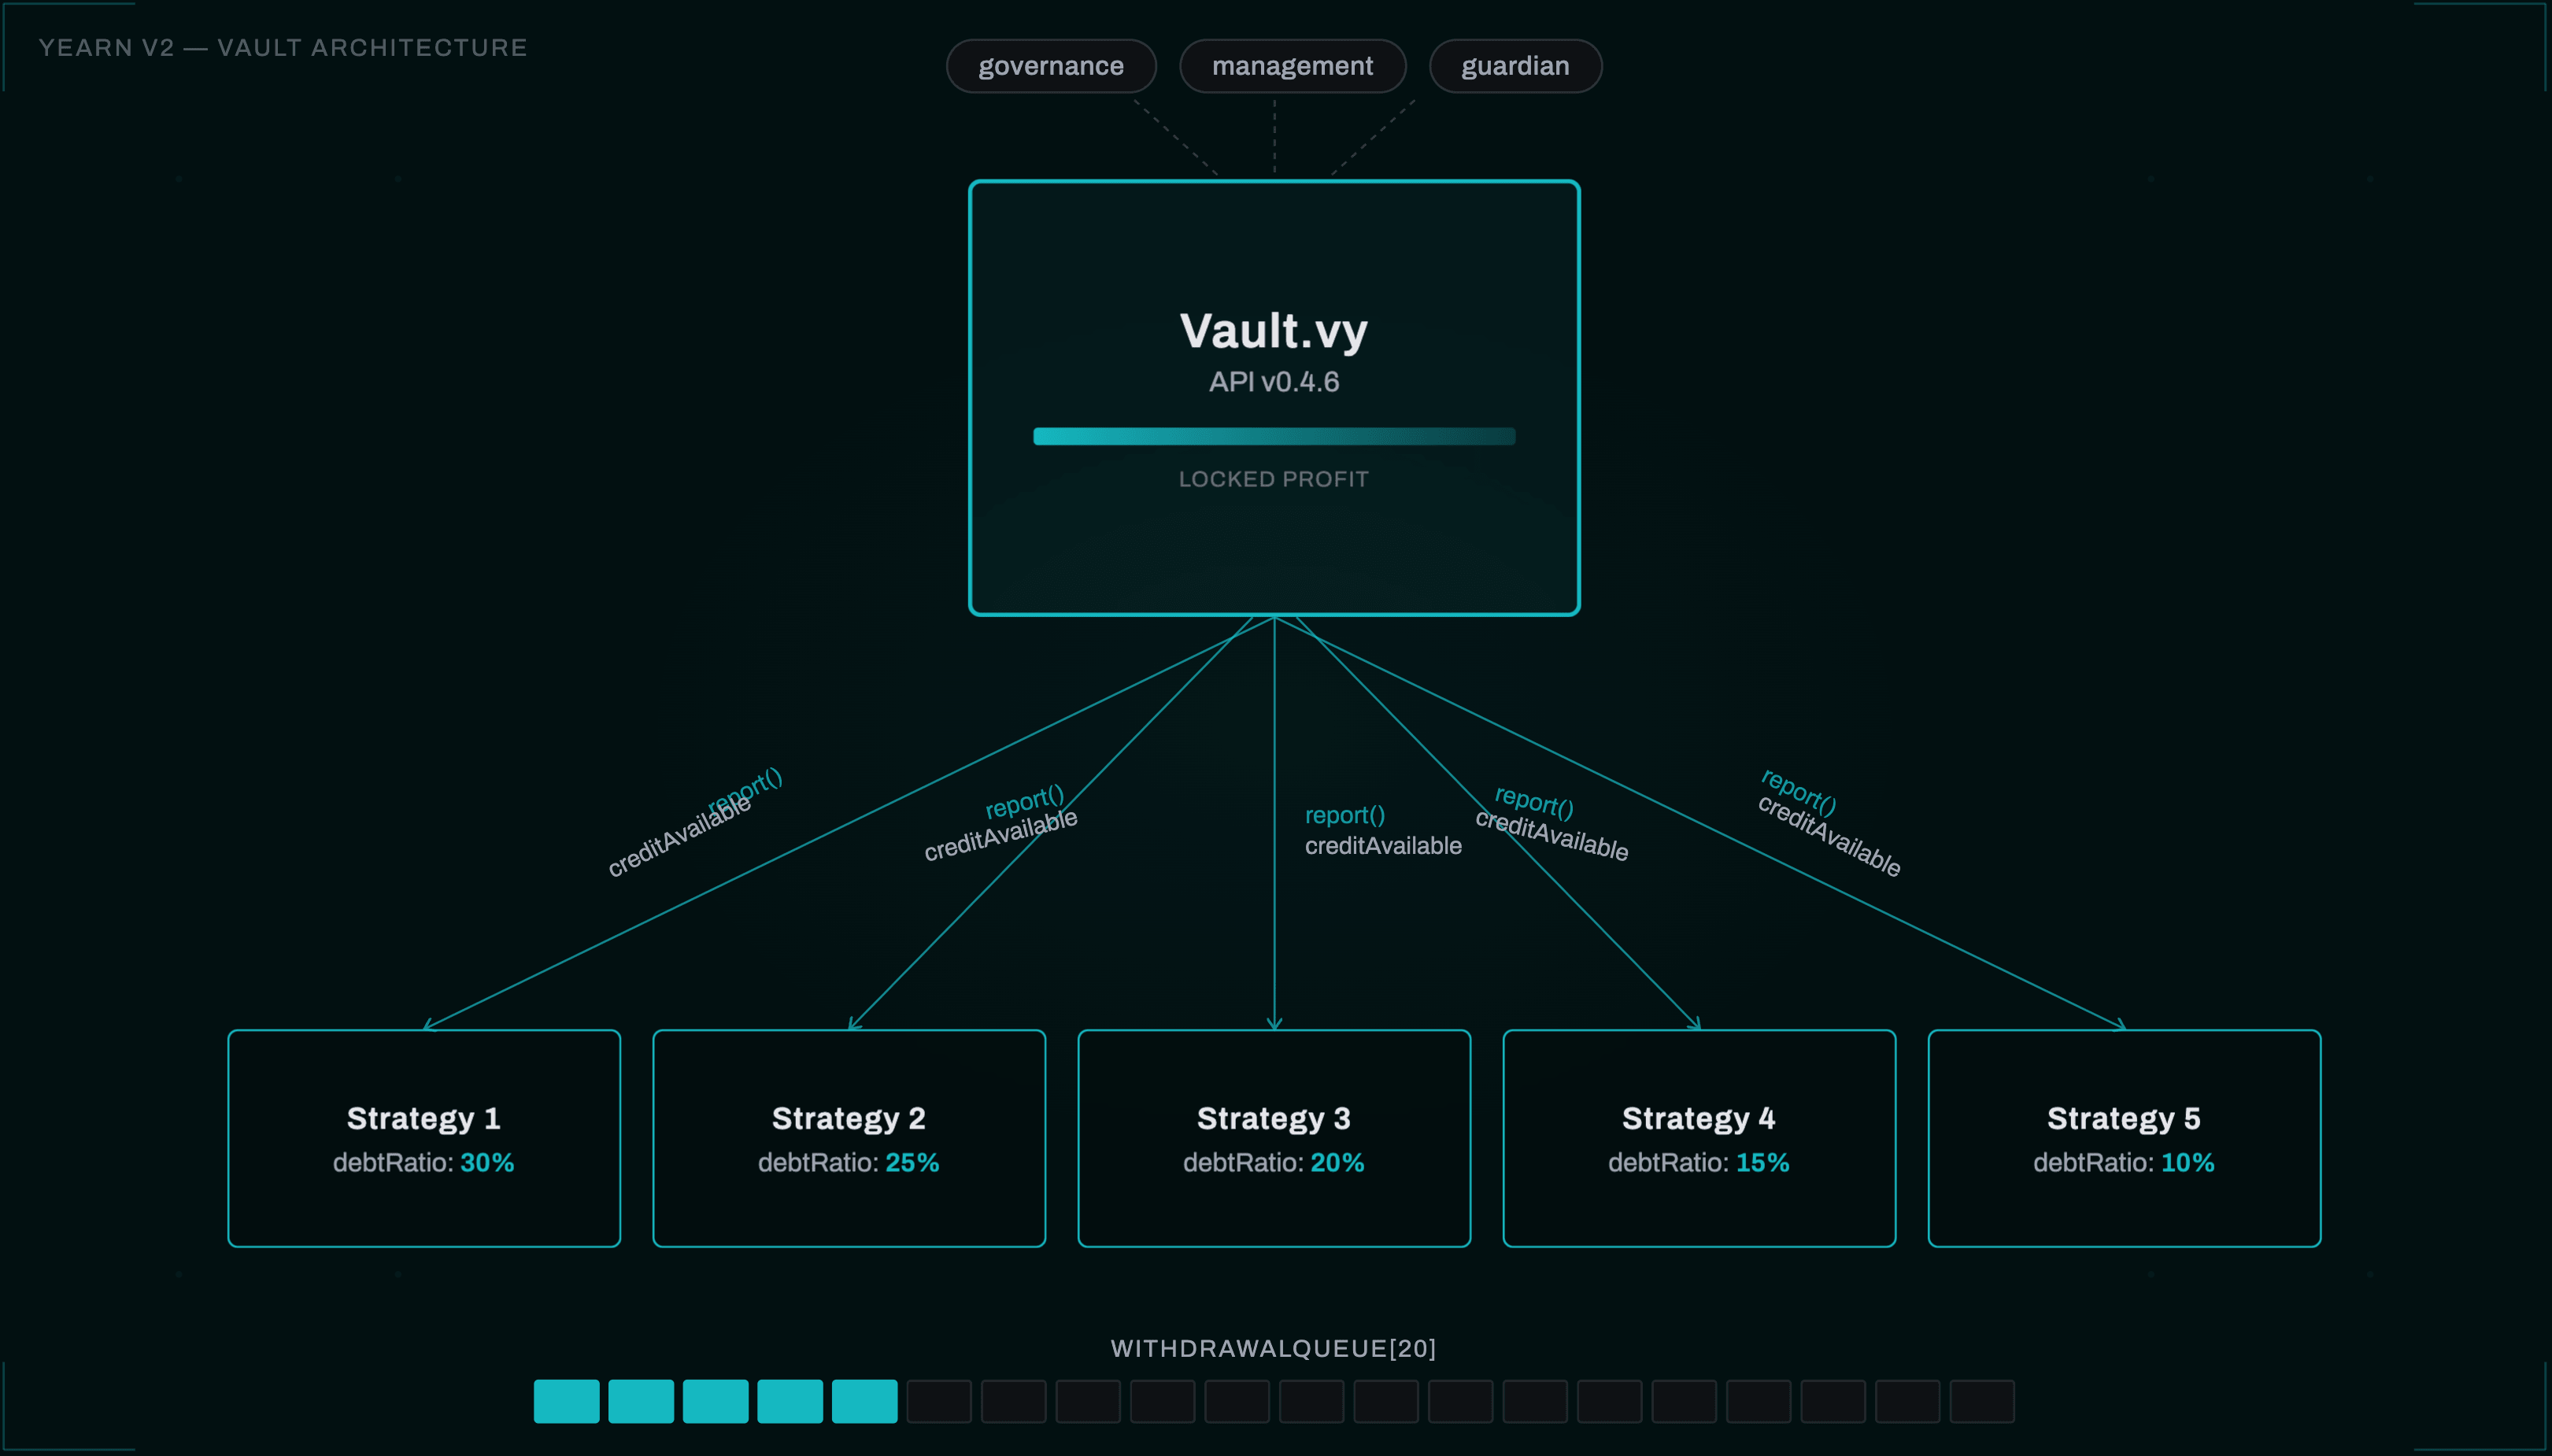Click the first filled withdrawal queue slot
Image resolution: width=2552 pixels, height=1456 pixels.
click(566, 1401)
